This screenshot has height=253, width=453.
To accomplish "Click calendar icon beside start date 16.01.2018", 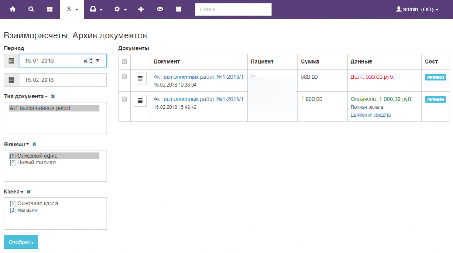I will pos(11,60).
